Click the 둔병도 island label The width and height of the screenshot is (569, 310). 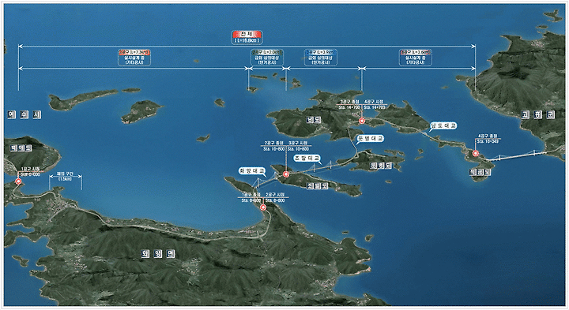pyautogui.click(x=382, y=165)
